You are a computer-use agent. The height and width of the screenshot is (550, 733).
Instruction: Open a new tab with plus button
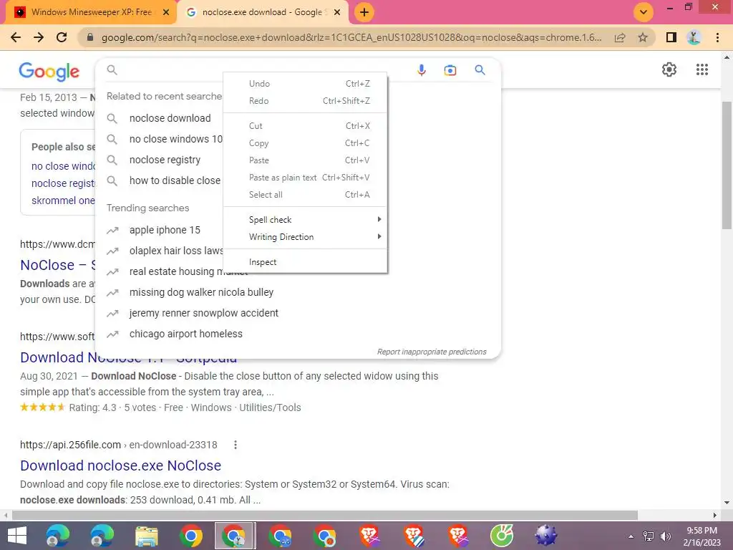click(364, 12)
